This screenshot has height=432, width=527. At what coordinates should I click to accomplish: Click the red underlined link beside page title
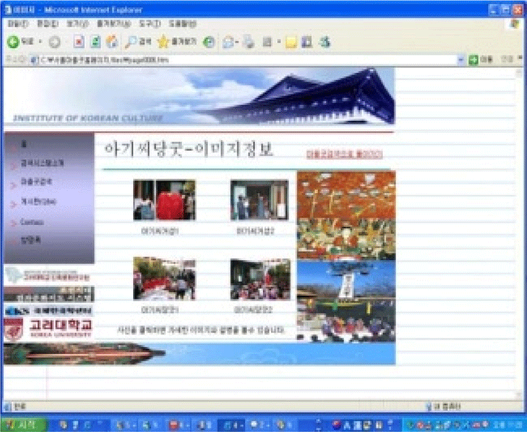344,154
